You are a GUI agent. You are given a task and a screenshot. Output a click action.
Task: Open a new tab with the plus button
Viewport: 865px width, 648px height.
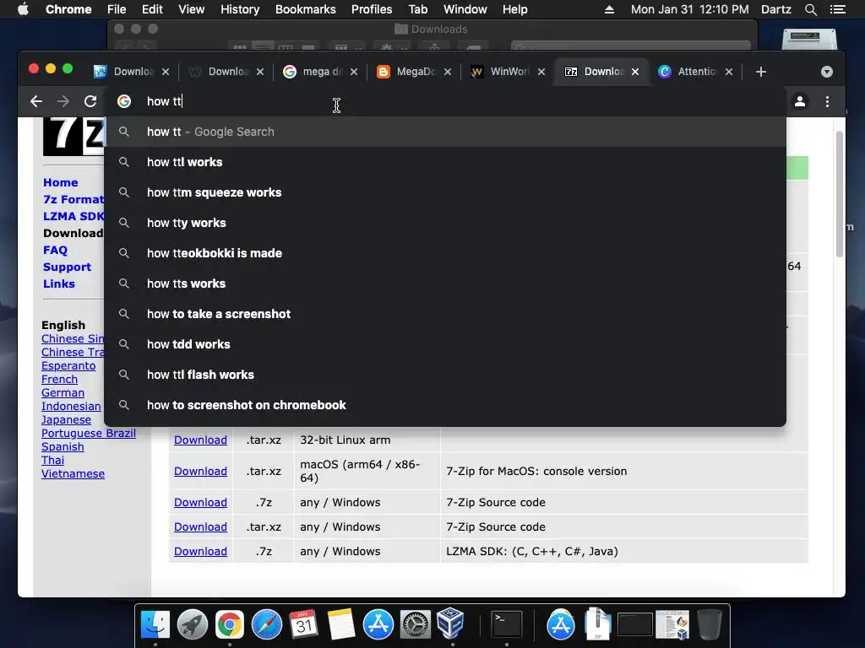tap(761, 72)
